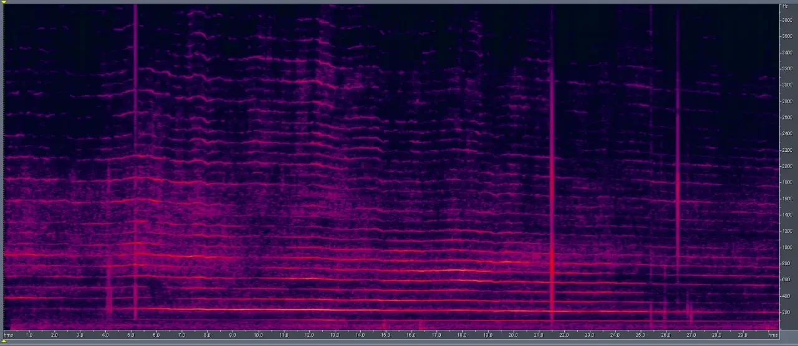Jump to 10.0 seconds on the time ruler

click(258, 335)
